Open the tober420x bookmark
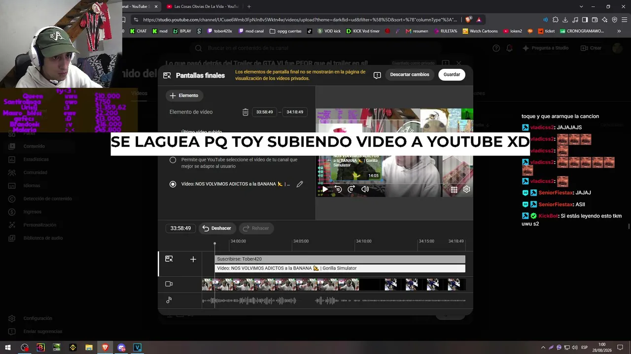 pyautogui.click(x=220, y=31)
